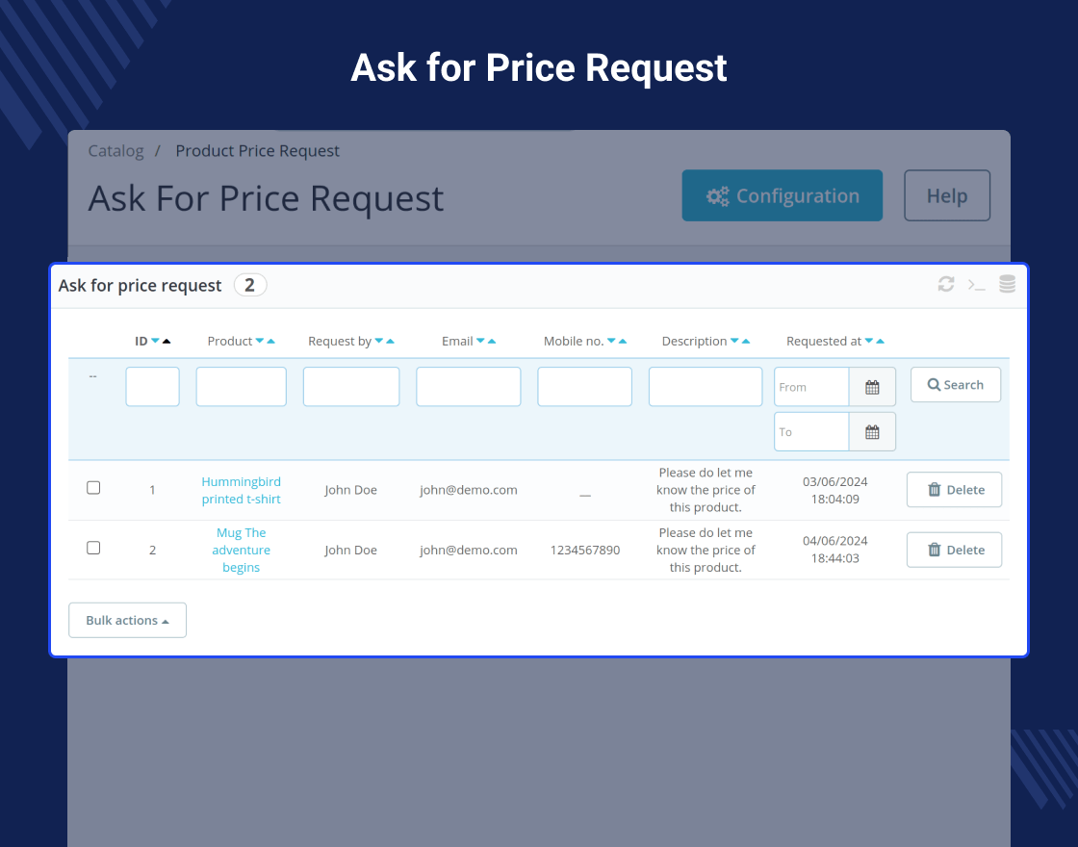Image resolution: width=1078 pixels, height=847 pixels.
Task: Click date 04/06/2024 18:44:03
Action: coord(835,550)
